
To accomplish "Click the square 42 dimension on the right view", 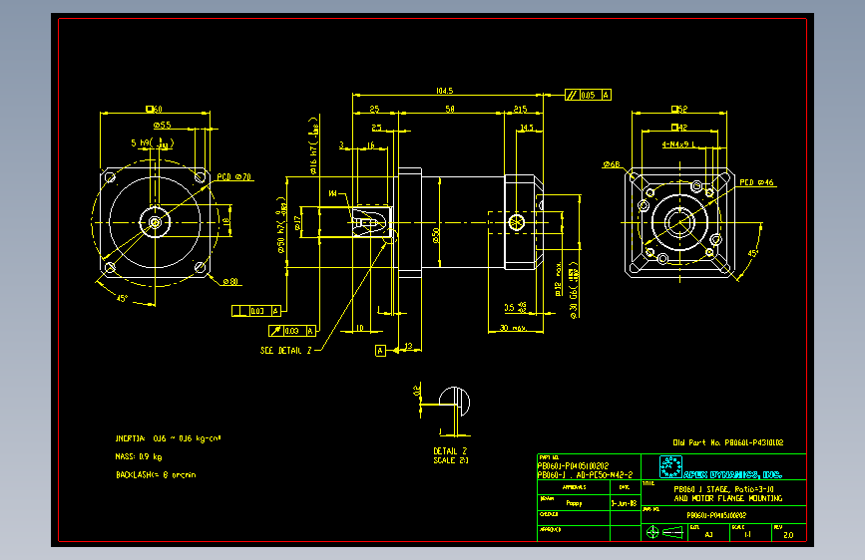I will tap(679, 128).
